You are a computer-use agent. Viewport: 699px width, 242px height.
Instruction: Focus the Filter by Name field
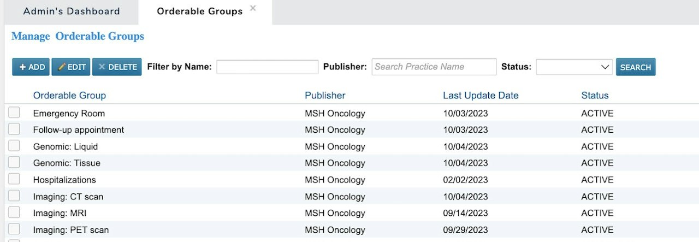tap(268, 67)
